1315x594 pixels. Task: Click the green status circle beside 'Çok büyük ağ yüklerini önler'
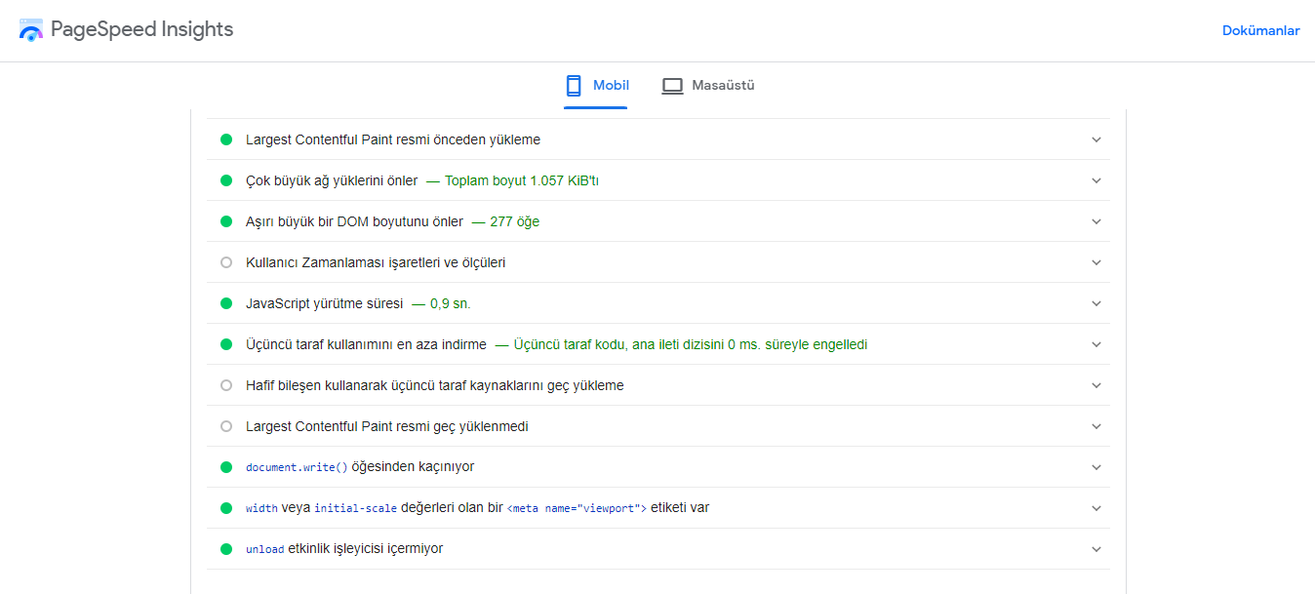225,179
